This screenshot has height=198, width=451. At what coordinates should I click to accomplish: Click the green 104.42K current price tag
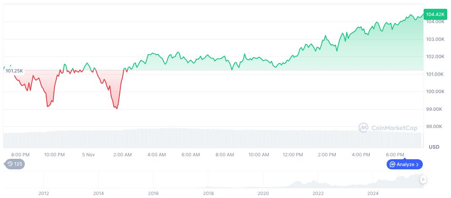[435, 14]
